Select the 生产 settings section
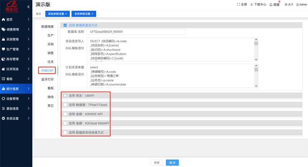Image resolution: width=308 pixels, height=167 pixels. [x=50, y=35]
